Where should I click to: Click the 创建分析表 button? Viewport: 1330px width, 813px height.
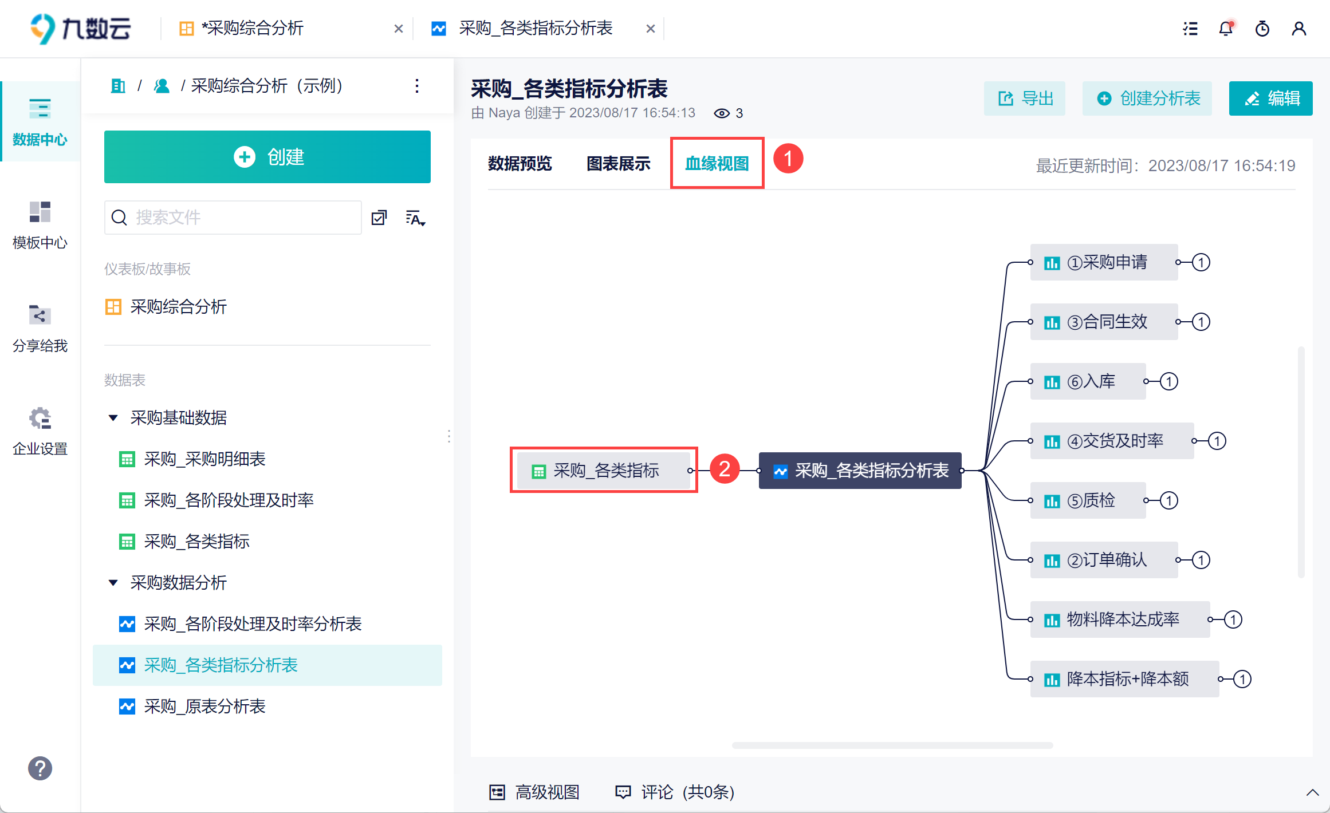[1147, 98]
